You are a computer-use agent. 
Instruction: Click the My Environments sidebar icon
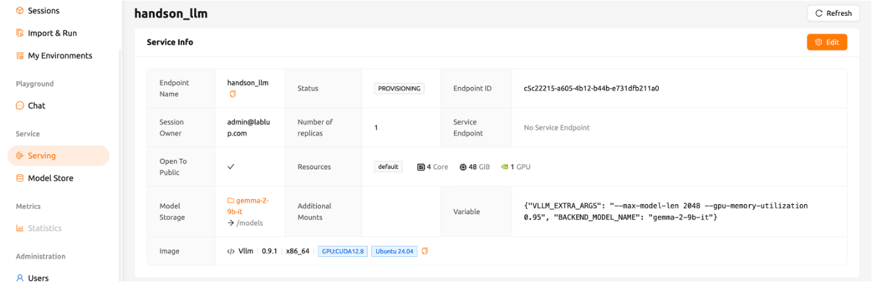tap(20, 55)
